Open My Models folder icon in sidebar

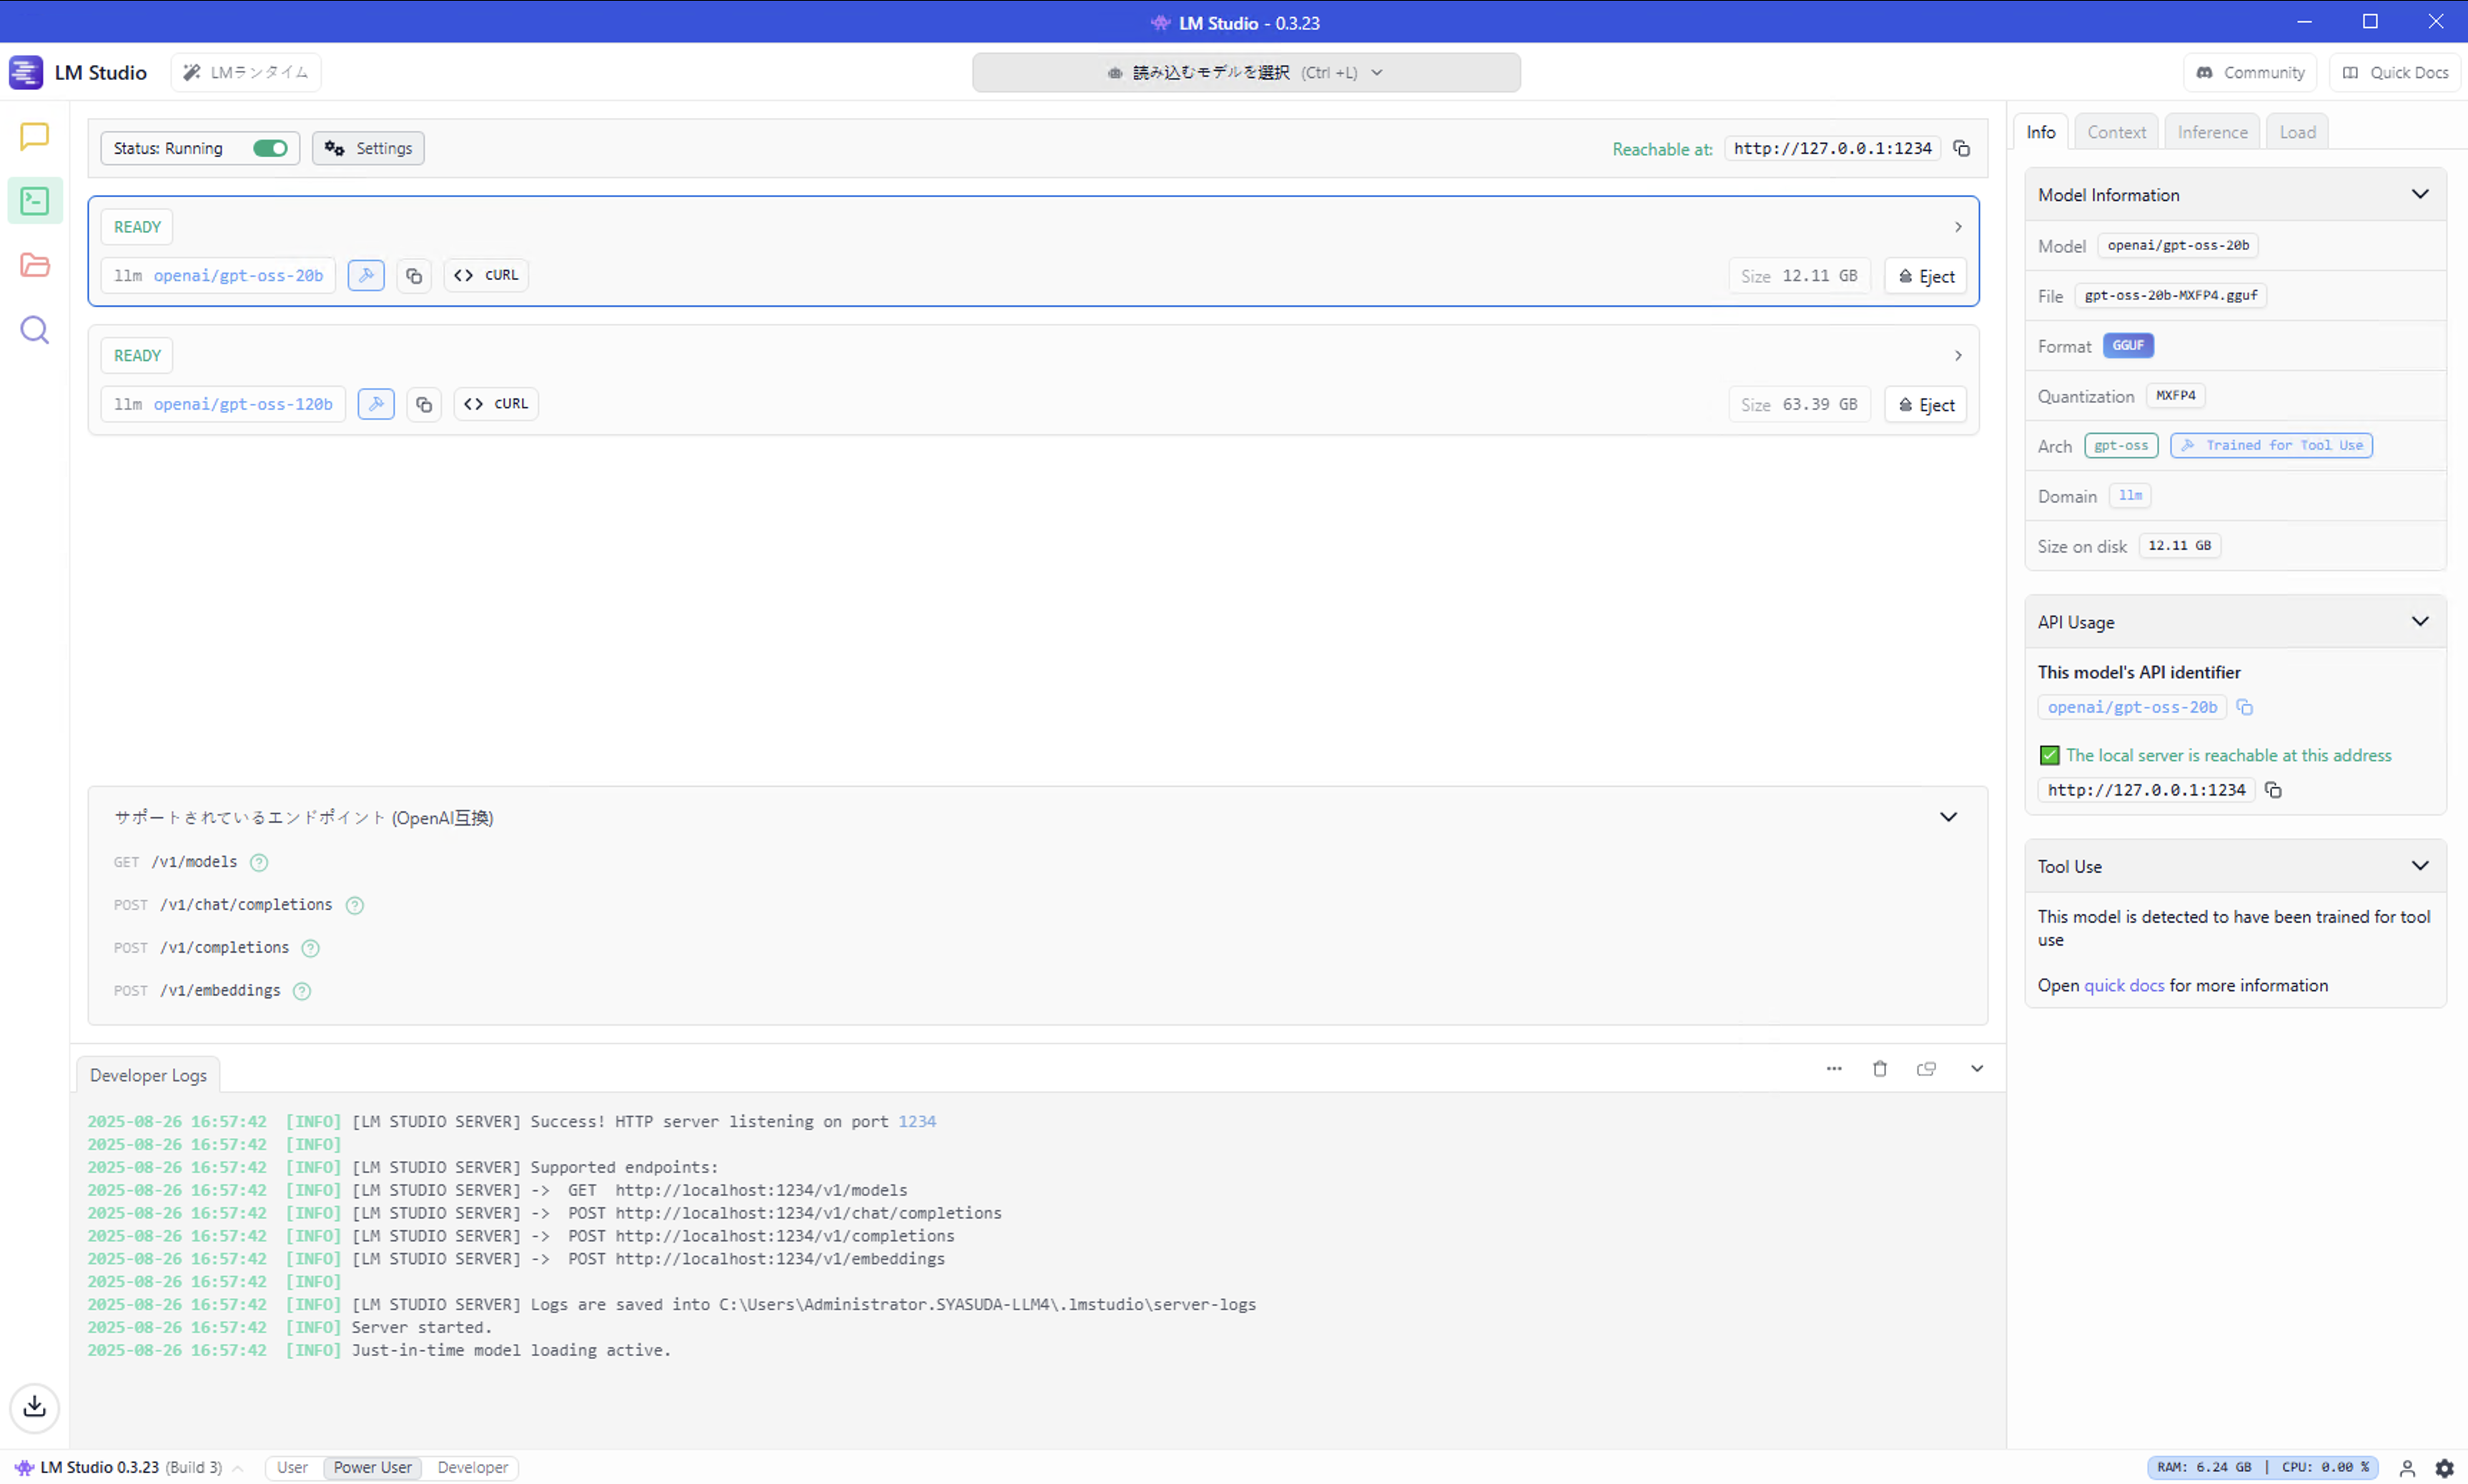(x=34, y=265)
